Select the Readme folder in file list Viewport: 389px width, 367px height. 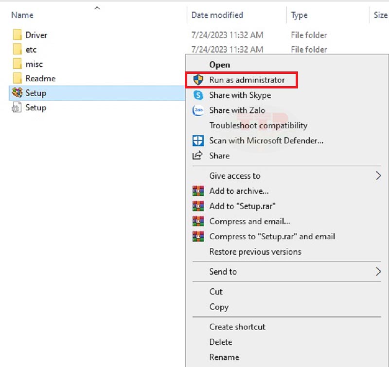[x=40, y=78]
